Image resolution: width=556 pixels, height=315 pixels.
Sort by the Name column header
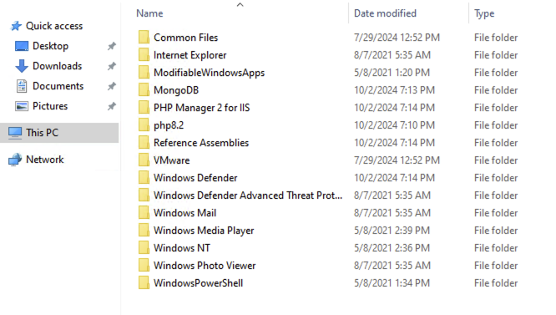tap(149, 13)
